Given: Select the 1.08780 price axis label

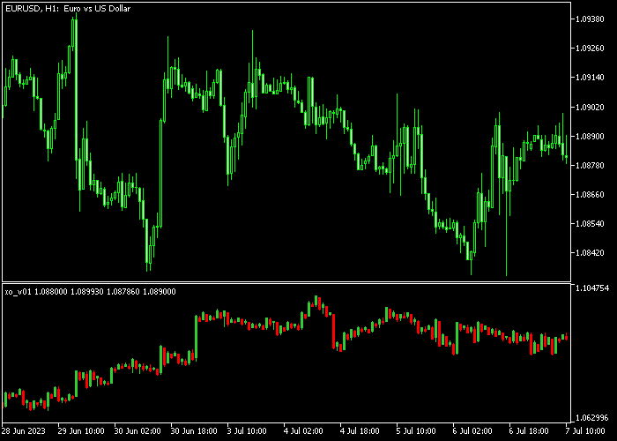Looking at the screenshot, I should point(590,166).
